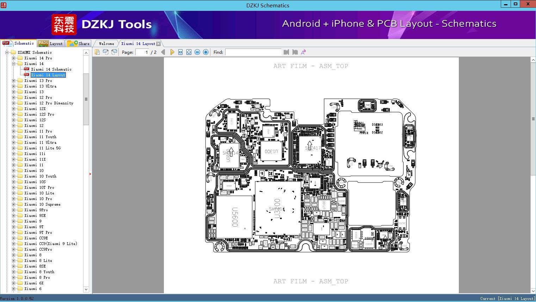Find previous match icon
This screenshot has width=536, height=302.
point(286,52)
